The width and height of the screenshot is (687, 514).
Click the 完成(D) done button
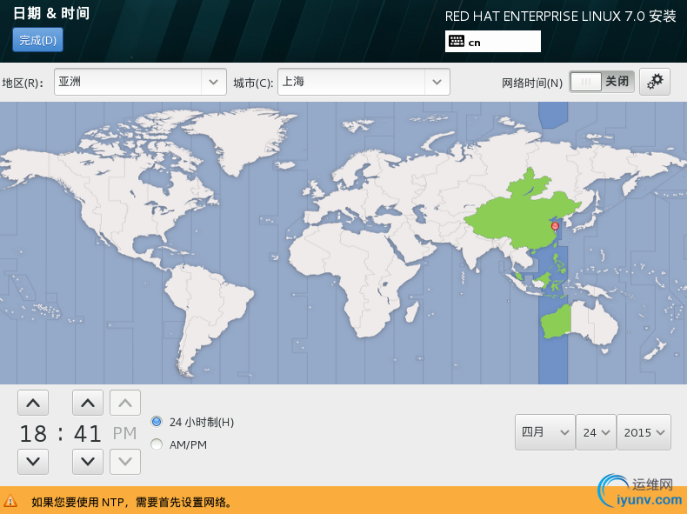(x=37, y=40)
